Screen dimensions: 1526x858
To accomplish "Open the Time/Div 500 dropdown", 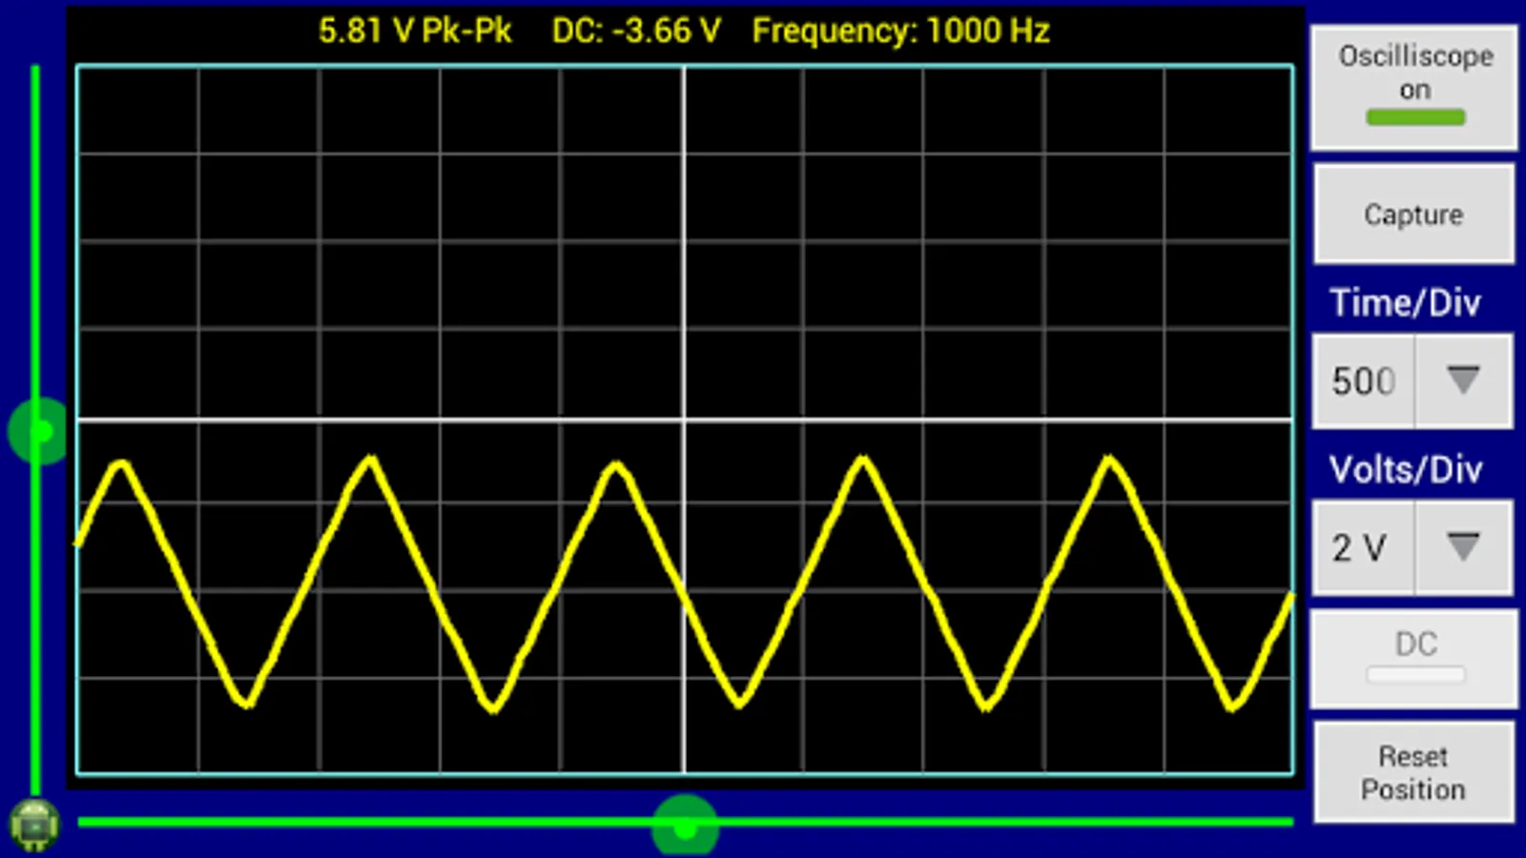I will coord(1413,380).
